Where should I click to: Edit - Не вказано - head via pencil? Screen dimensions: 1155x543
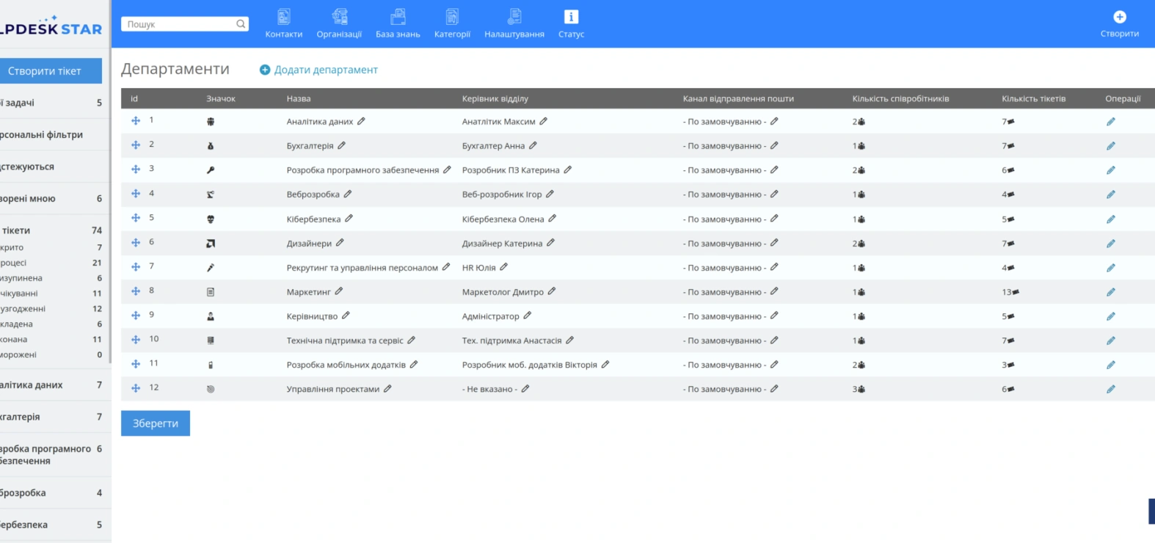click(x=525, y=389)
